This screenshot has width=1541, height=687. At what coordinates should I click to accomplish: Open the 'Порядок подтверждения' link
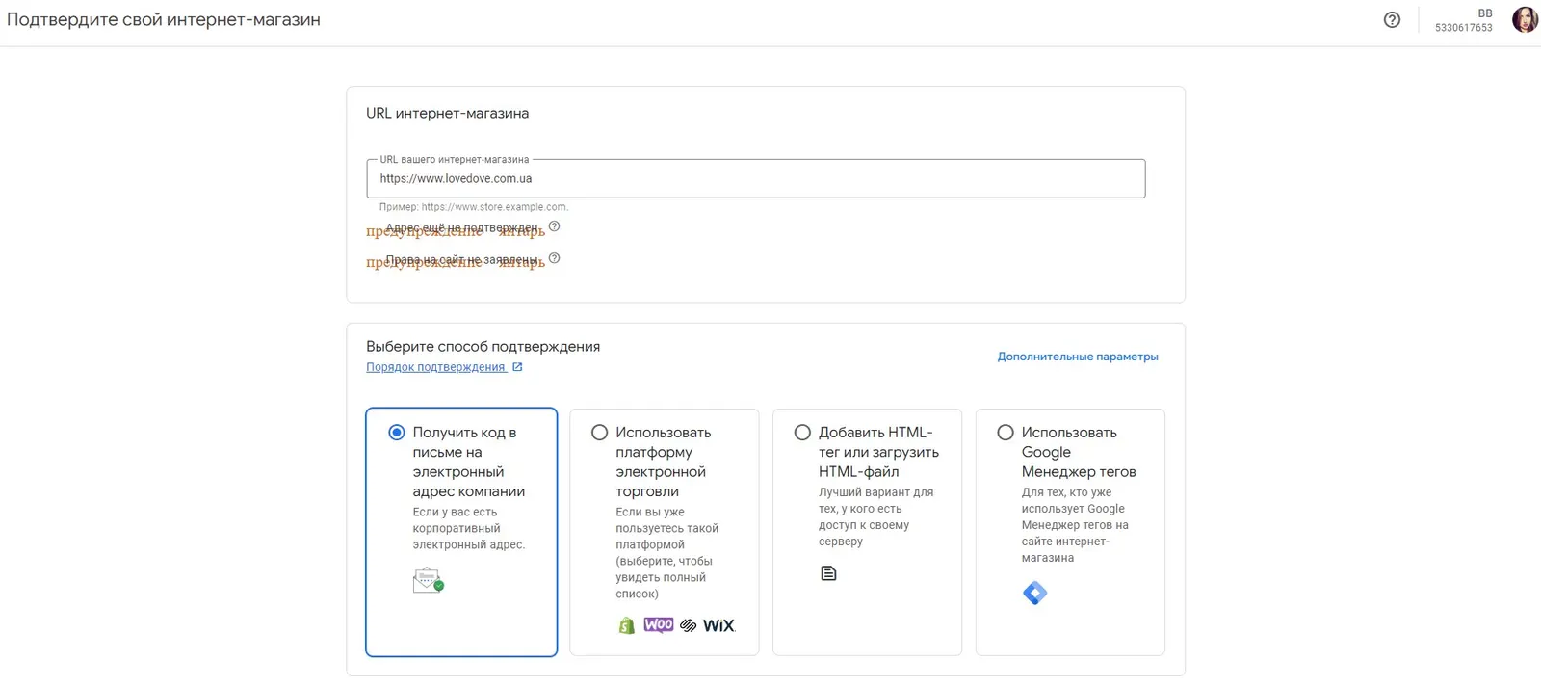(x=435, y=367)
